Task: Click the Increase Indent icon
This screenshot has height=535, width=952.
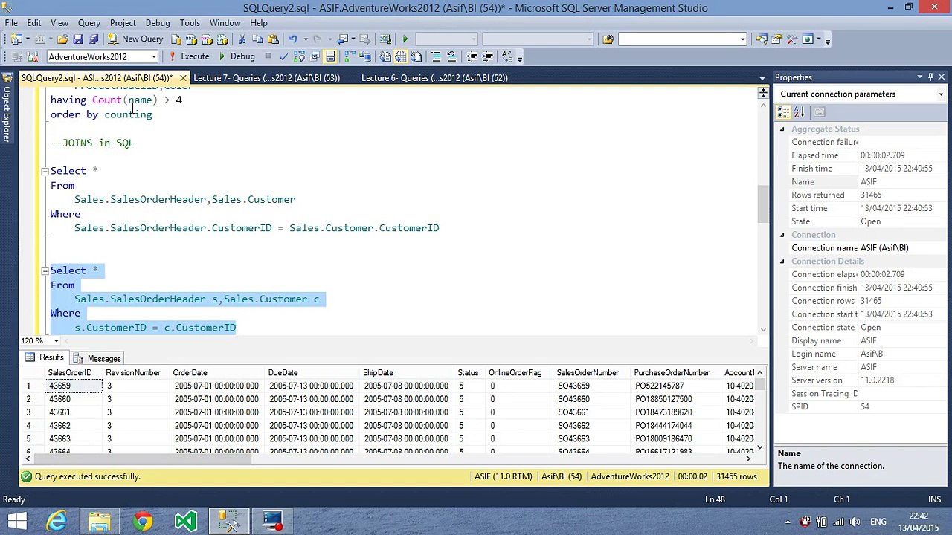Action: (x=487, y=56)
